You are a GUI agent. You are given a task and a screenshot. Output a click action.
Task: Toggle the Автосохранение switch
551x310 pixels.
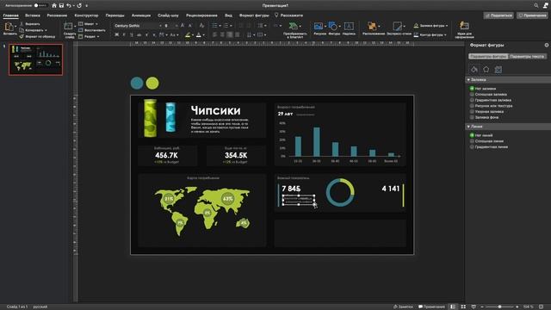pyautogui.click(x=40, y=6)
